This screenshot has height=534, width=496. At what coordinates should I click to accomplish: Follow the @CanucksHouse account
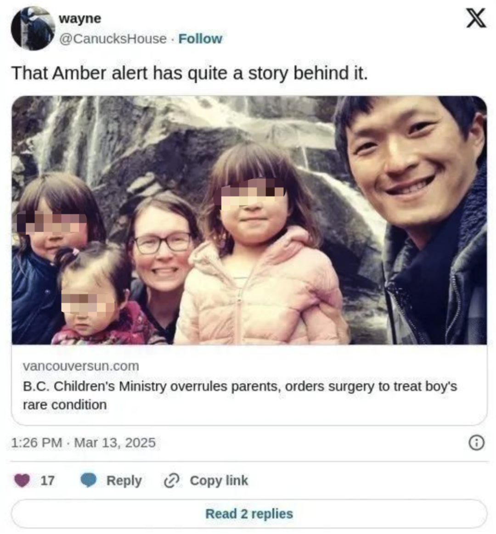(x=200, y=39)
